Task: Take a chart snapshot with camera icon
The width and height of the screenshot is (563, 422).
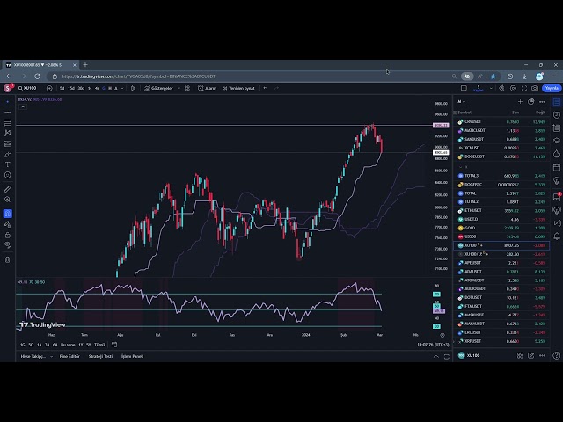Action: pos(535,88)
